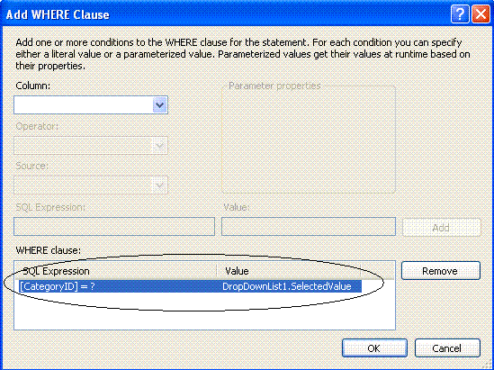Click the Help question mark icon
Viewport: 494px width, 370px height.
click(460, 14)
